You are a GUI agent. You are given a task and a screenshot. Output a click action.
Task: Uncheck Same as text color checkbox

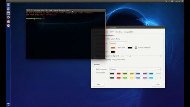point(136,48)
